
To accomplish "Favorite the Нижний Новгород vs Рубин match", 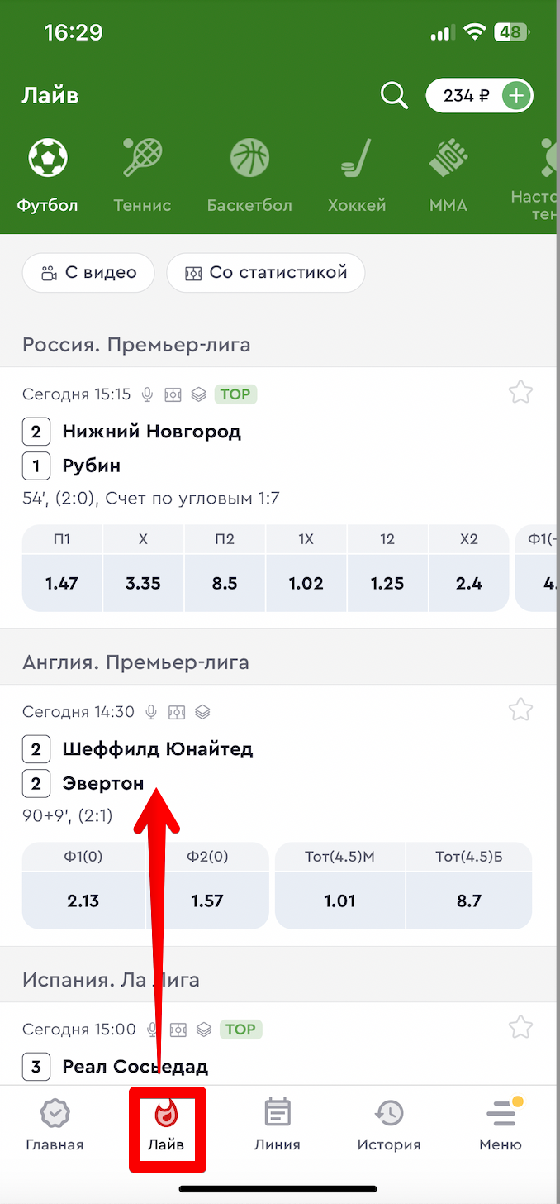I will [x=520, y=392].
